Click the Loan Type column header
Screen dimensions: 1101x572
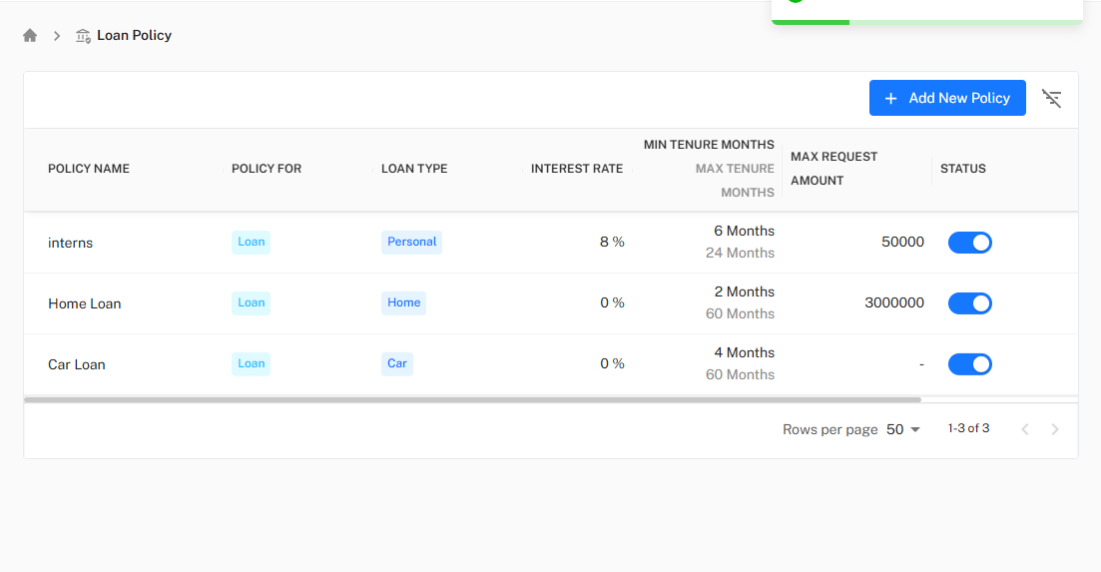click(x=414, y=169)
